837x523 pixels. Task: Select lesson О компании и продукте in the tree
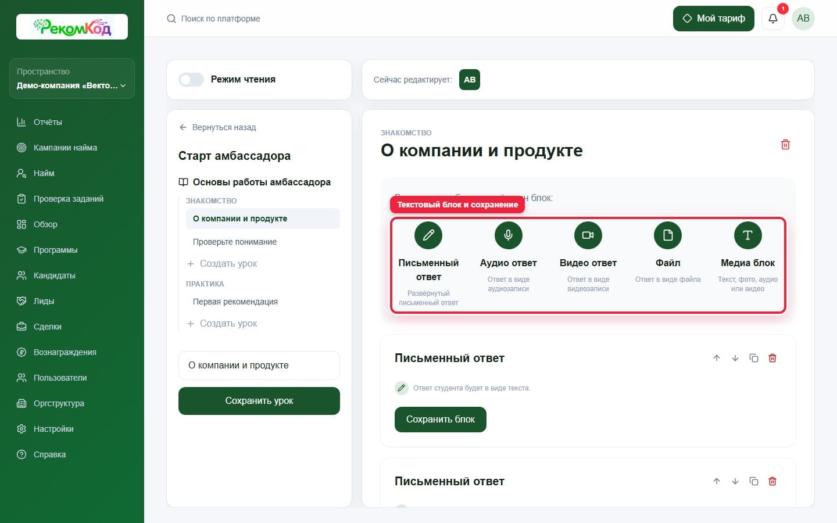click(263, 218)
